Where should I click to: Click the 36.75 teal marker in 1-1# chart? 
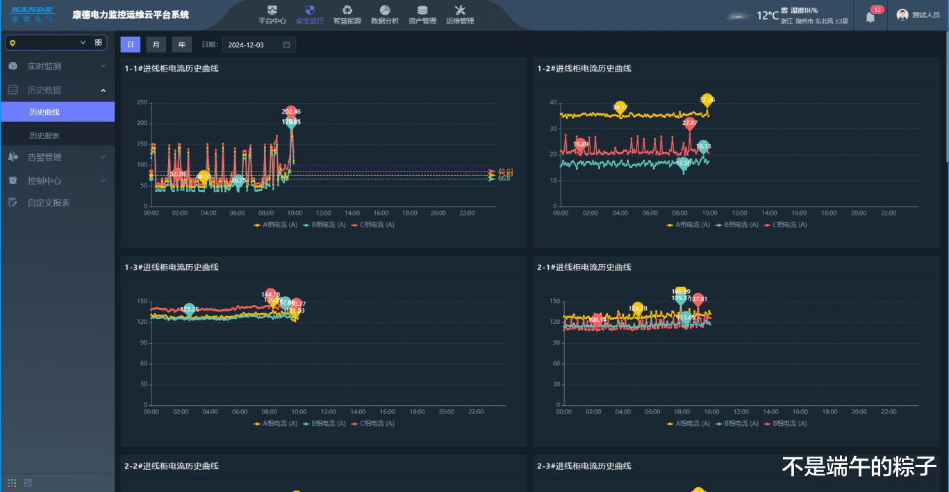(x=238, y=181)
